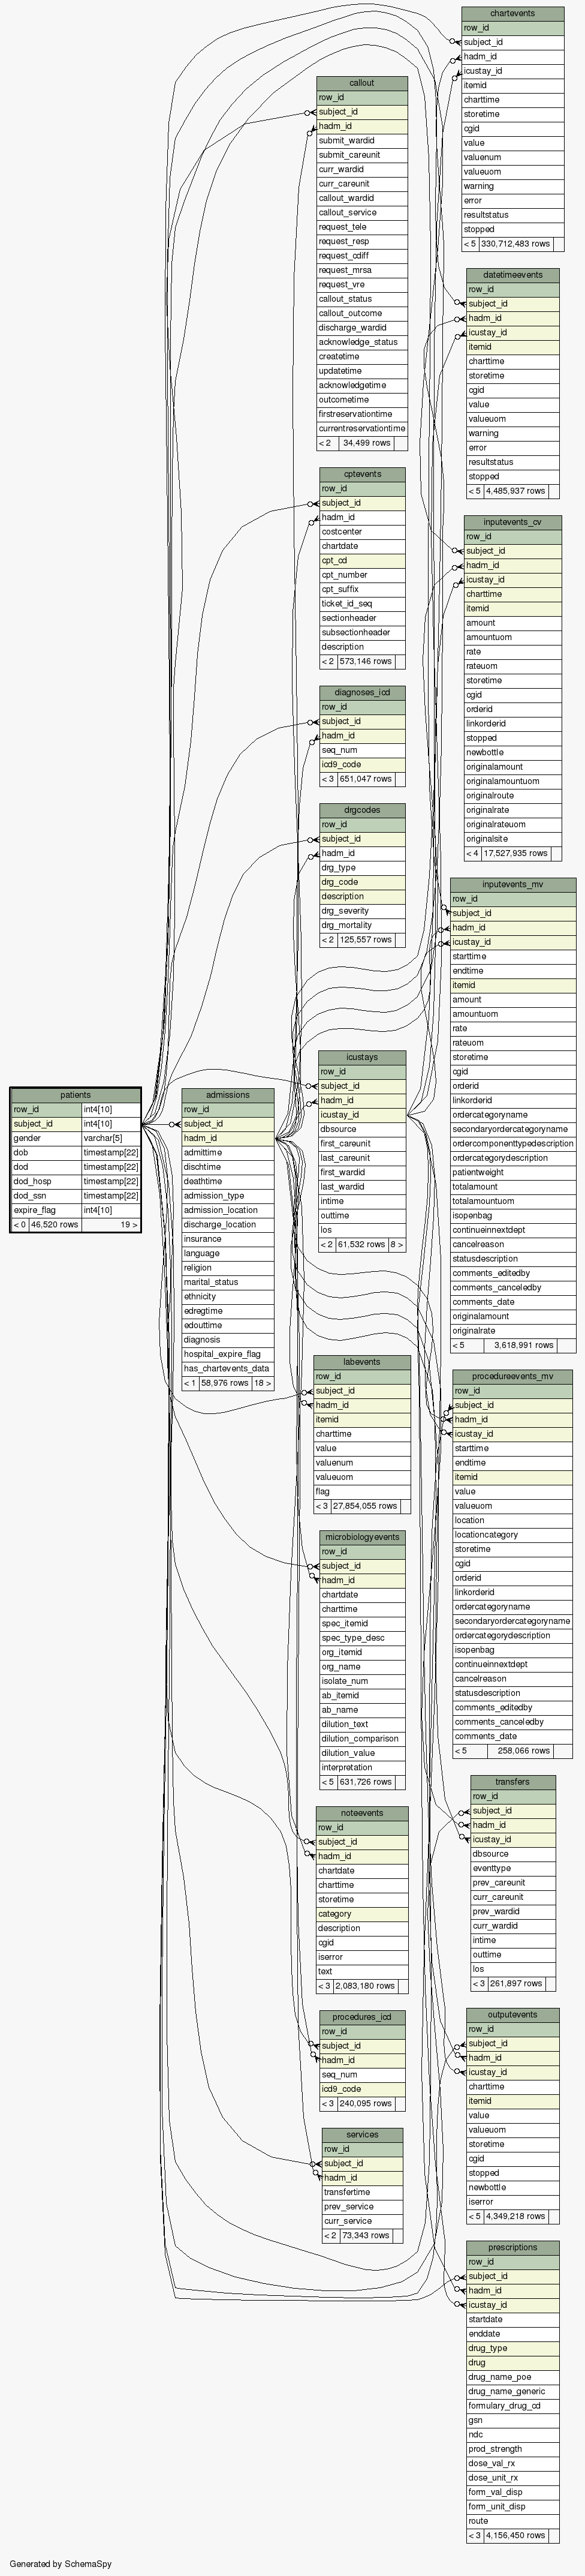Image resolution: width=585 pixels, height=2576 pixels.
Task: Click the 46,520 rows count in patients
Action: 54,1224
